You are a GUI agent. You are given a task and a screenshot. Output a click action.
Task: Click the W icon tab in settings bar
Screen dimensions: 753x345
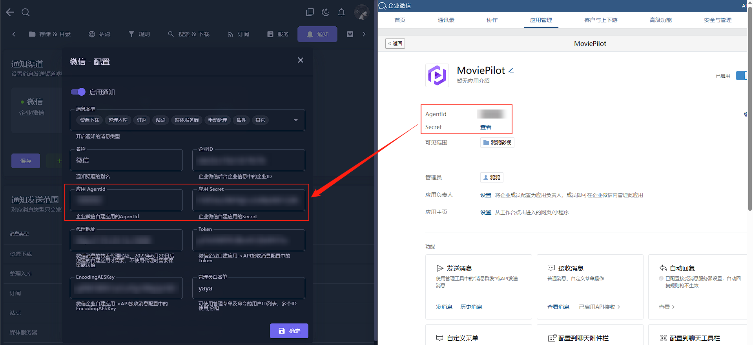pyautogui.click(x=350, y=34)
